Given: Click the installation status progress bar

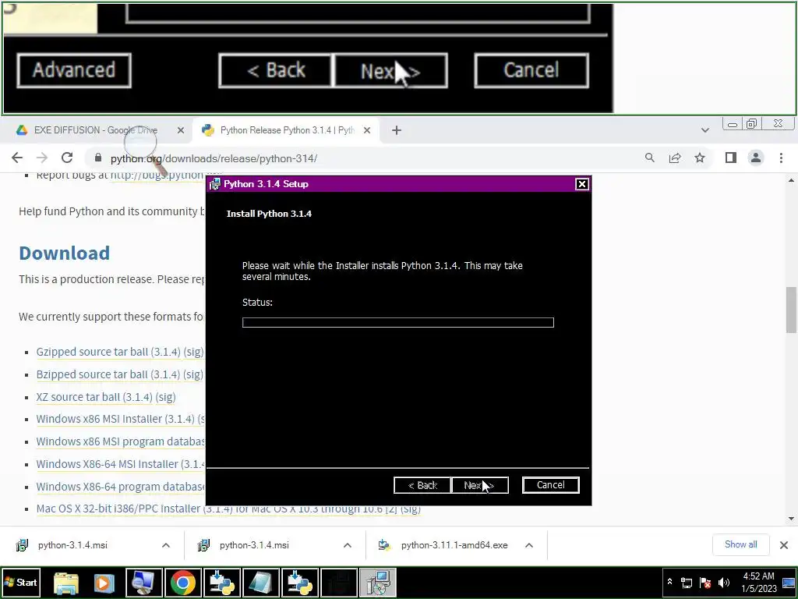Looking at the screenshot, I should [398, 322].
